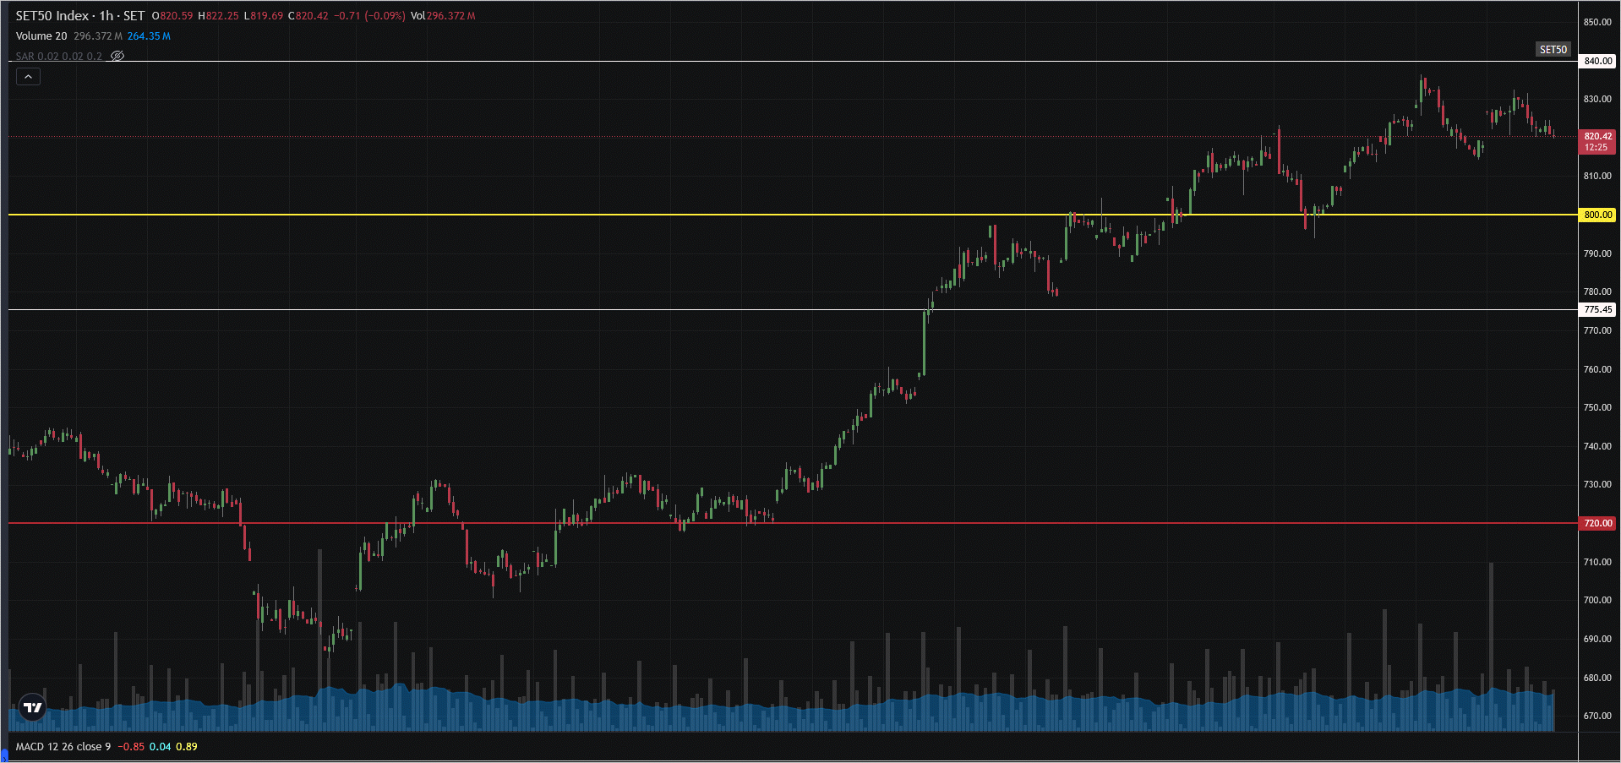Click the blue 264.35 M volume average value
The height and width of the screenshot is (763, 1621).
click(x=149, y=36)
